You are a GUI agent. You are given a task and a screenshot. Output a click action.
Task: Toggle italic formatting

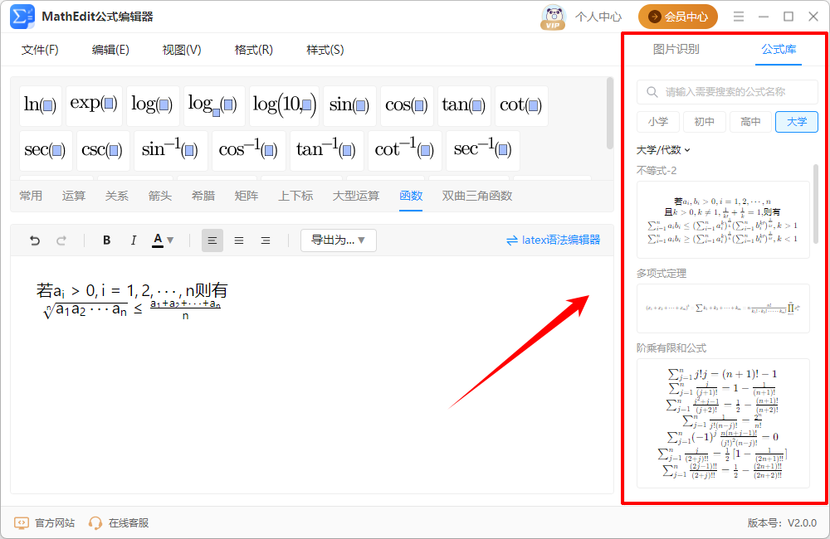(134, 240)
